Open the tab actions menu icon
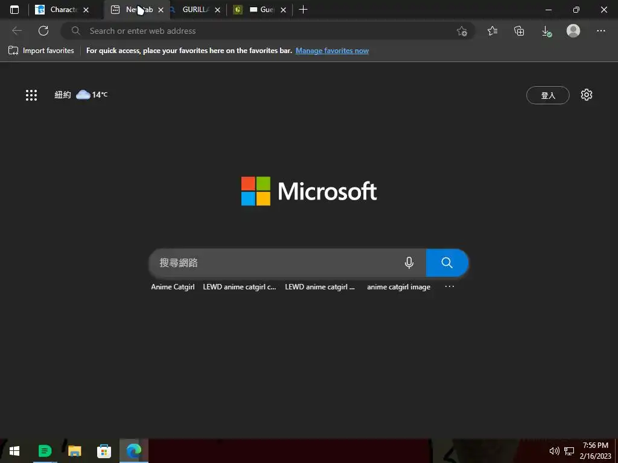The width and height of the screenshot is (618, 463). point(14,10)
